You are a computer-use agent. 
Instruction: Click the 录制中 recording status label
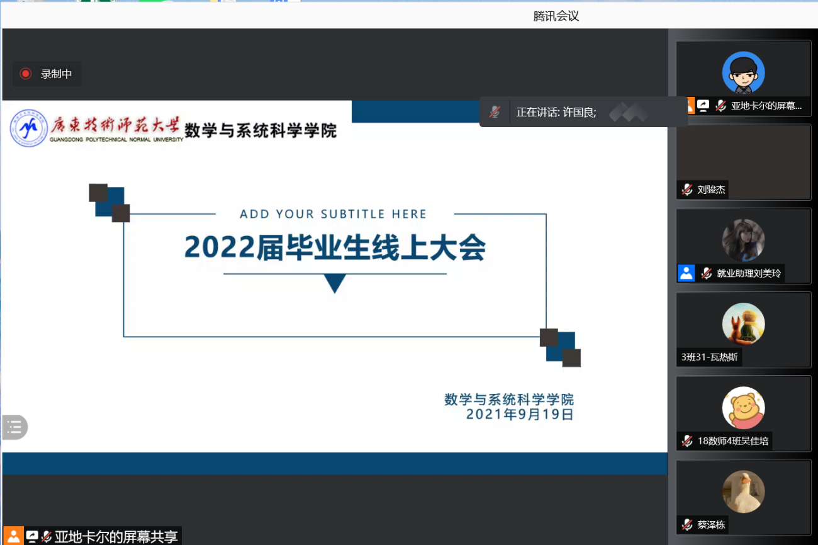(x=57, y=74)
